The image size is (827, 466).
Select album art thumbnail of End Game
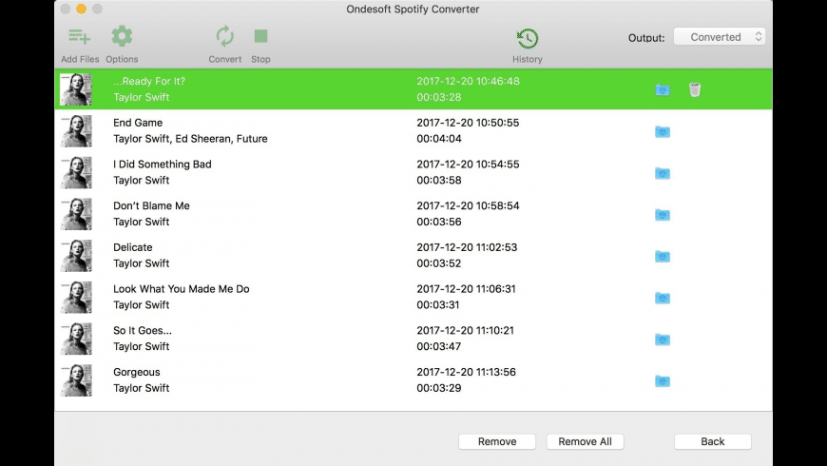tap(76, 131)
